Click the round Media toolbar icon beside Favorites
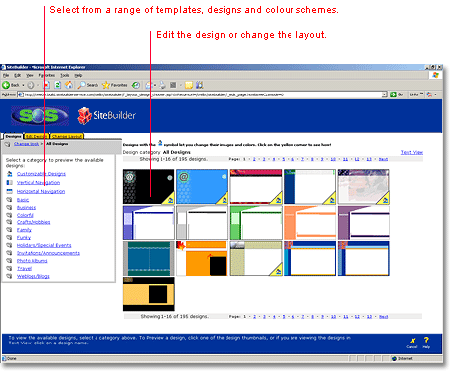This screenshot has height=374, width=452. pyautogui.click(x=136, y=85)
